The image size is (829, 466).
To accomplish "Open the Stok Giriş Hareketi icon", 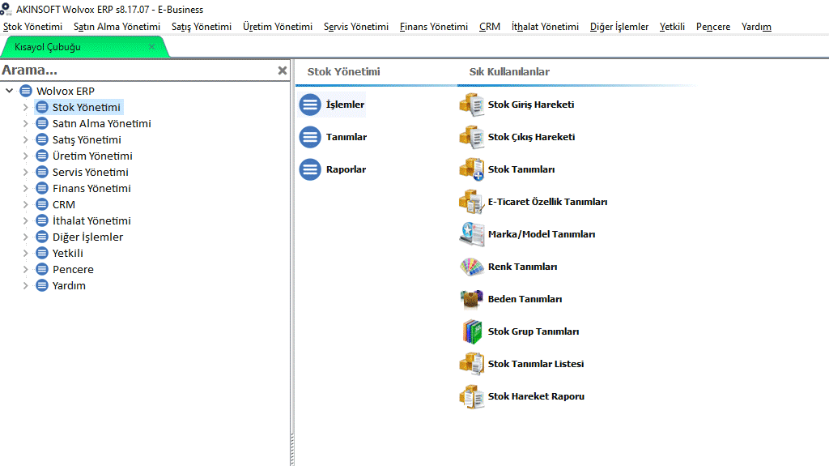I will pos(472,105).
